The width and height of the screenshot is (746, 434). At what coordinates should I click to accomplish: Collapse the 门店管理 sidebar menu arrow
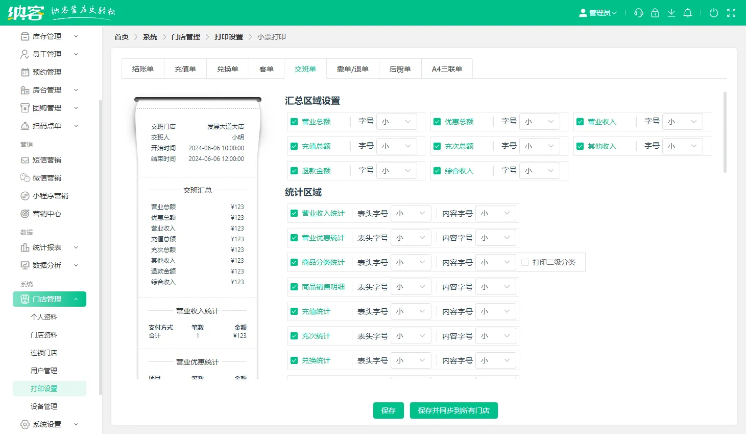pyautogui.click(x=76, y=299)
